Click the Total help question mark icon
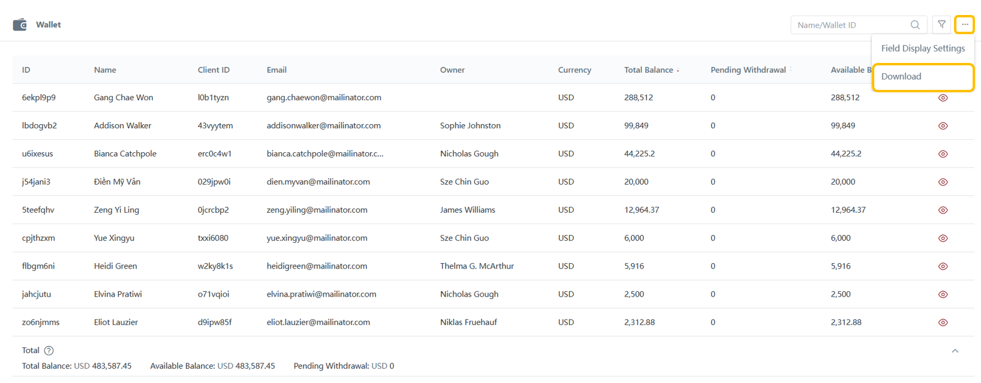Image resolution: width=981 pixels, height=383 pixels. coord(49,351)
